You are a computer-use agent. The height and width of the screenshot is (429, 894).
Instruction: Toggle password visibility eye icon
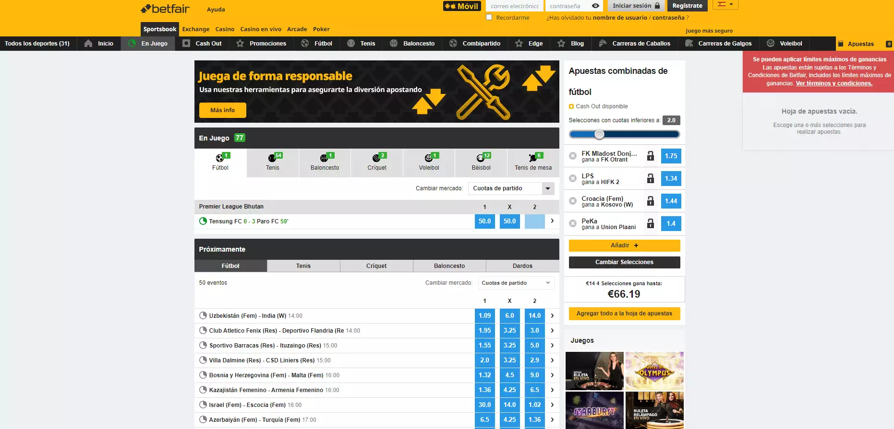point(595,6)
